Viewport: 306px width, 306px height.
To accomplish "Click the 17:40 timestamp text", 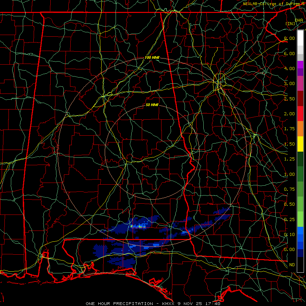I will 213,304.
